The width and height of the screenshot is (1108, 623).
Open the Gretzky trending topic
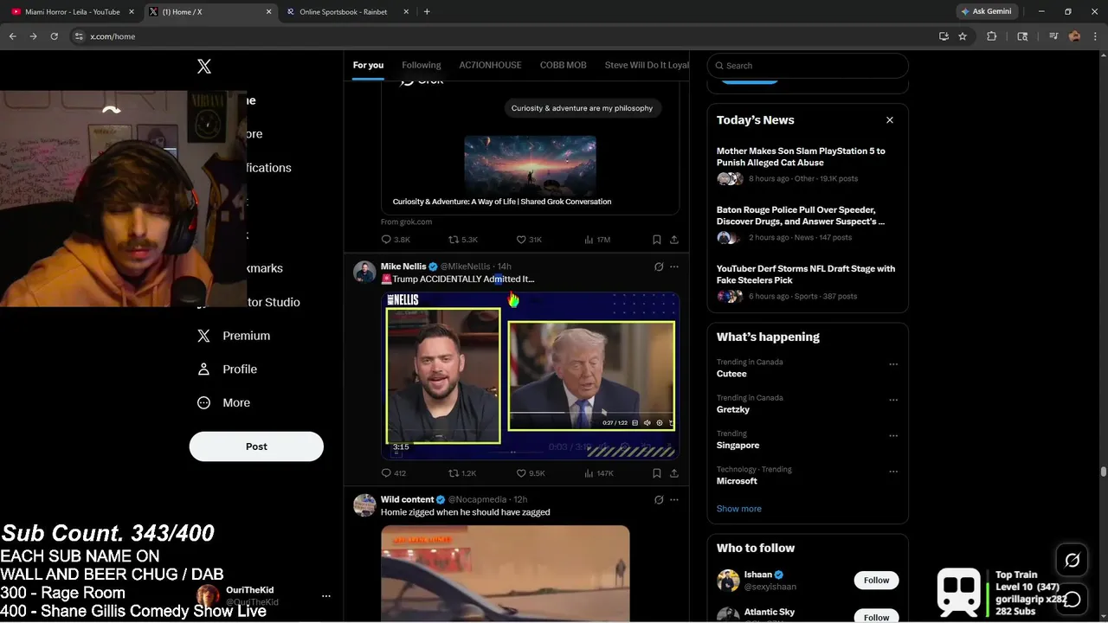733,409
